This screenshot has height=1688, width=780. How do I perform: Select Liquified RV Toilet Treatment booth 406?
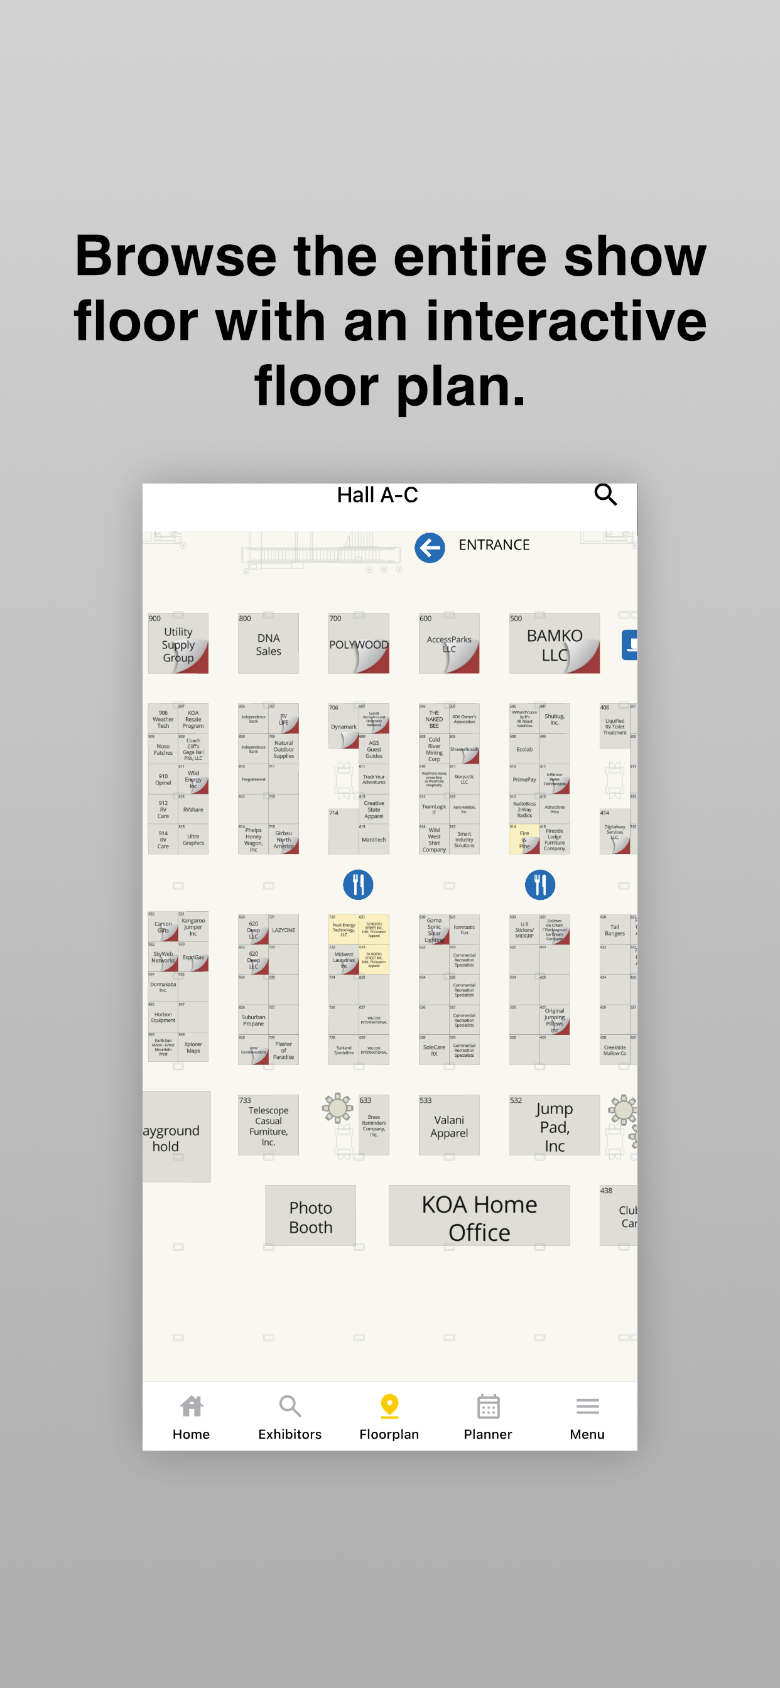point(615,726)
